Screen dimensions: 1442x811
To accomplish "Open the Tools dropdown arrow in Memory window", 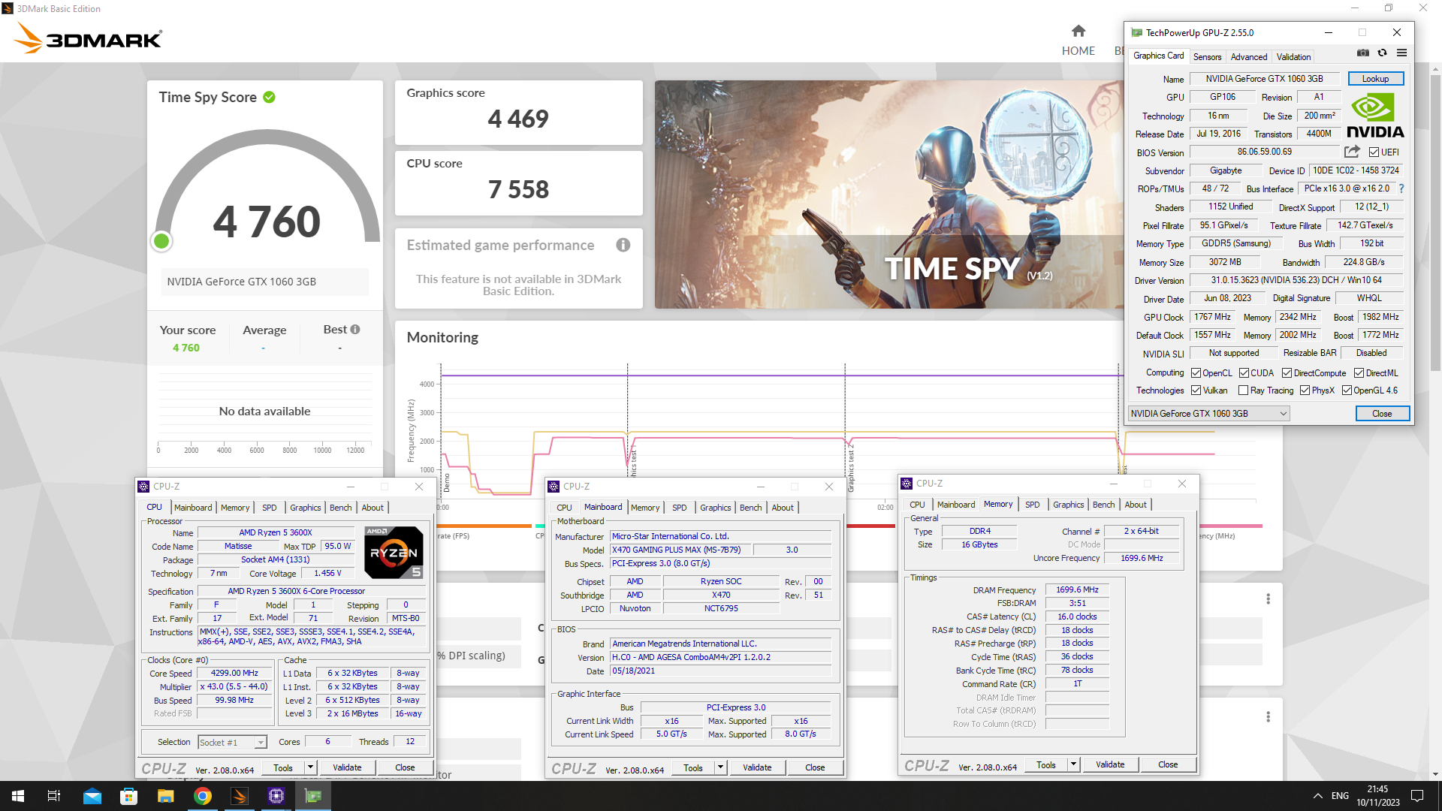I will [1073, 764].
